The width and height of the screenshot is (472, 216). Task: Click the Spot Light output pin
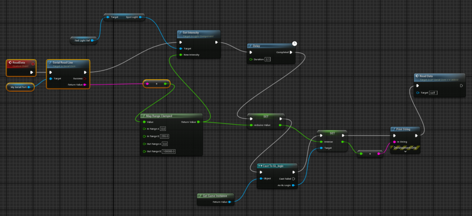click(140, 18)
